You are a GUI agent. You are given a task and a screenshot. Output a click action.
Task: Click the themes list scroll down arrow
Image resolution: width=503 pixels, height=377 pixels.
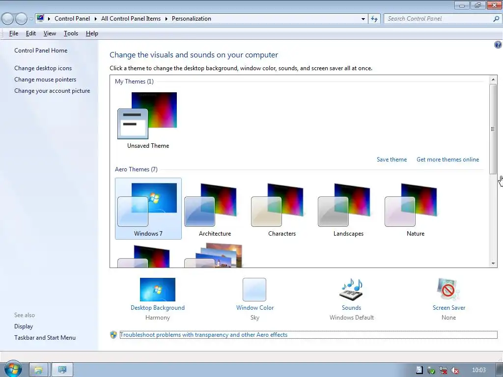click(493, 264)
